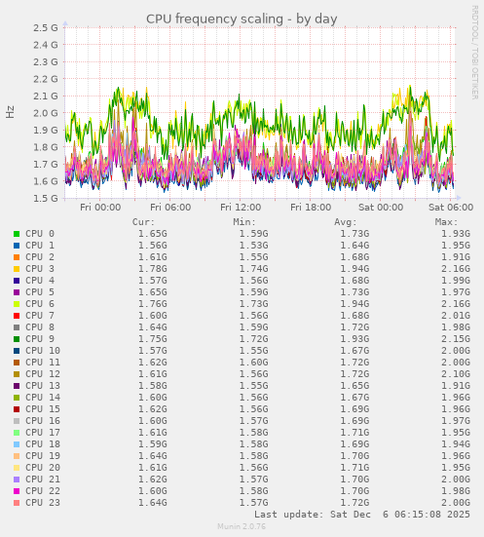Image resolution: width=484 pixels, height=537 pixels.
Task: Click the 'Avg:' column header
Action: (346, 222)
